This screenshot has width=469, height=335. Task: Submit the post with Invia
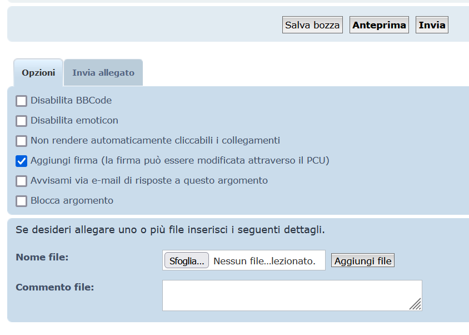(x=432, y=25)
